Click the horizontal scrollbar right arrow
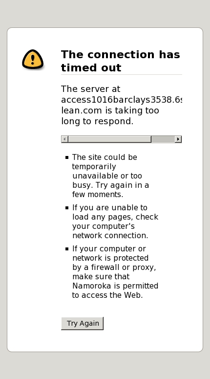This screenshot has width=210, height=379. click(x=178, y=139)
